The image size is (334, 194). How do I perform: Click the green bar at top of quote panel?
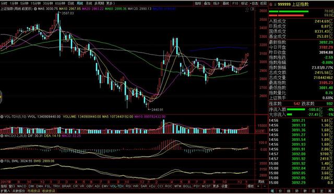click(289, 11)
